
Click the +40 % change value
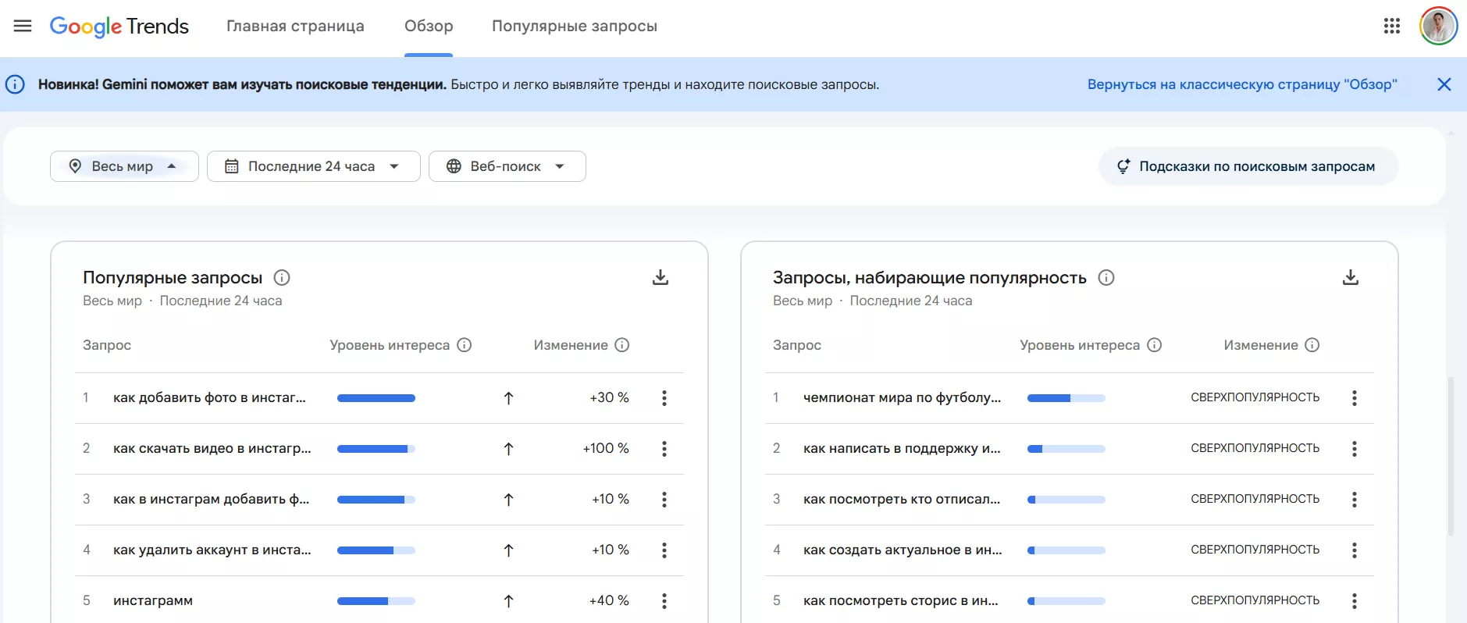tap(609, 600)
